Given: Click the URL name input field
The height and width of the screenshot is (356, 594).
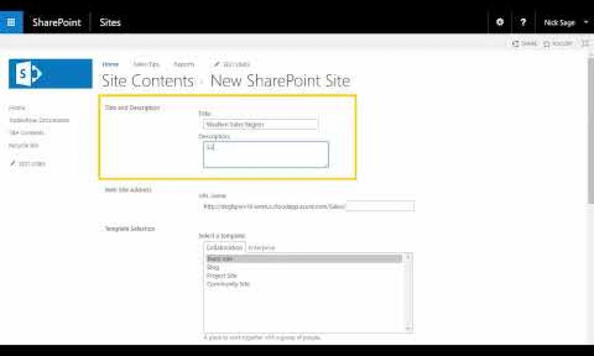Looking at the screenshot, I should pos(380,206).
